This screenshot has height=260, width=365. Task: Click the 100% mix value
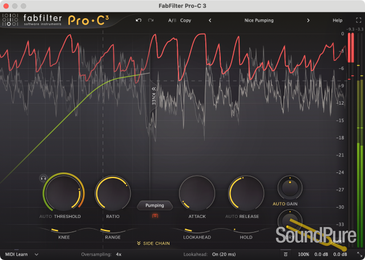tap(303, 254)
